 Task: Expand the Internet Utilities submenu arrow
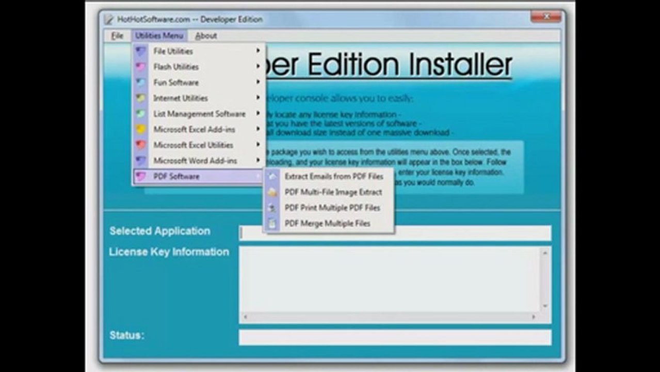point(257,98)
